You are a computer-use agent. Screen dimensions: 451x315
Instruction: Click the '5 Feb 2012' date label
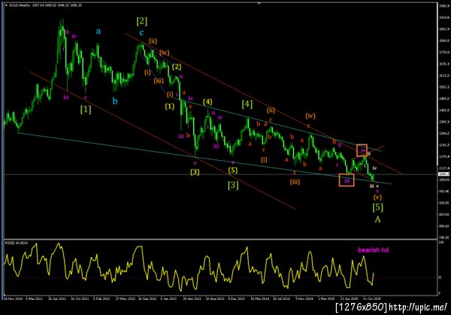click(101, 298)
